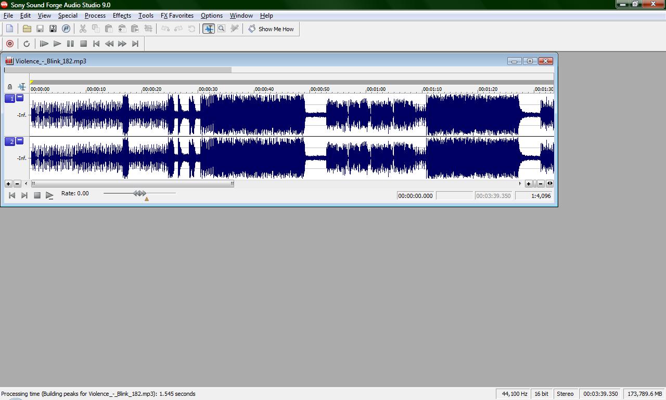Open the Effects menu
Viewport: 666px width, 400px height.
click(x=122, y=16)
